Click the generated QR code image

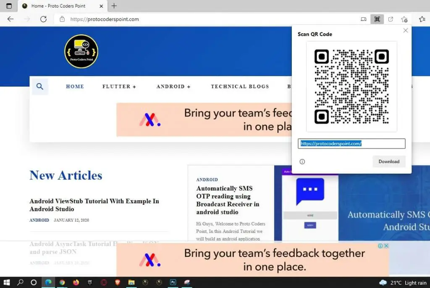click(x=351, y=87)
